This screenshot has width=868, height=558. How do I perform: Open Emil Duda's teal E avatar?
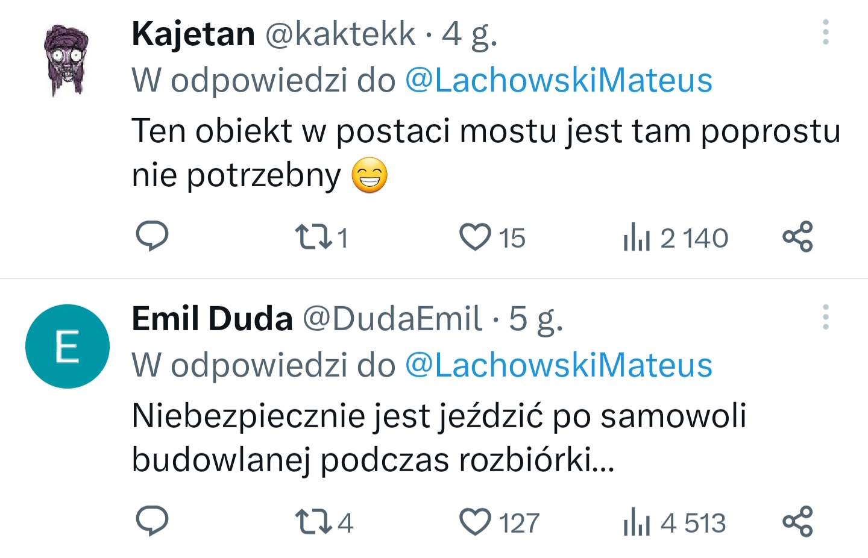(68, 346)
